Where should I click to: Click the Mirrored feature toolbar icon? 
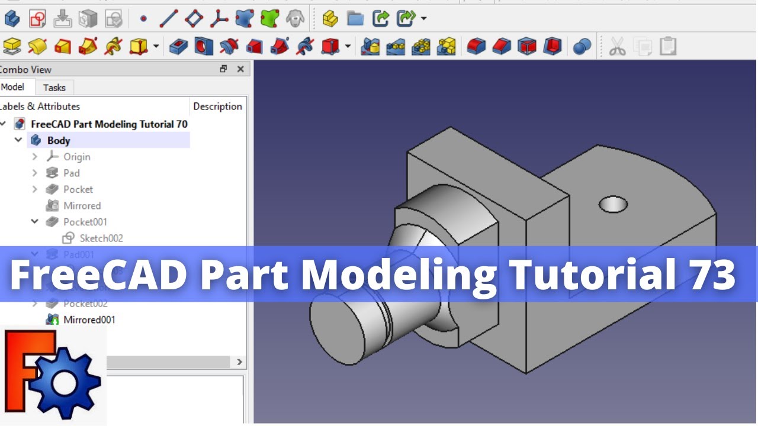coord(370,46)
